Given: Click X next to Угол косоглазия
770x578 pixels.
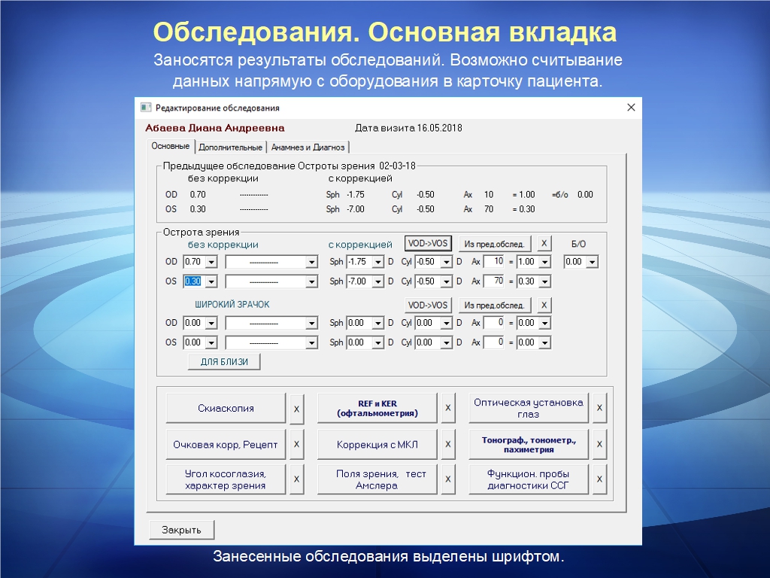Looking at the screenshot, I should tap(297, 479).
